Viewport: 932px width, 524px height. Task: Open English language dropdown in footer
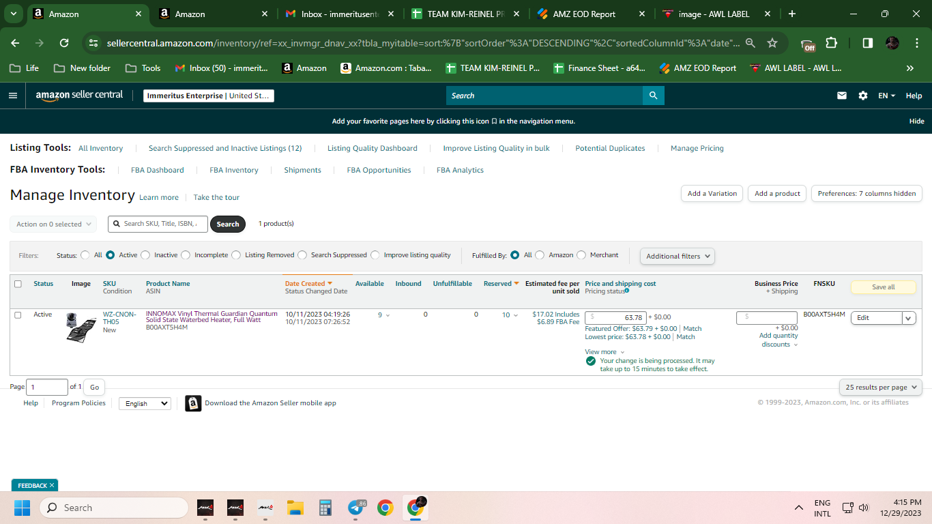(x=145, y=404)
